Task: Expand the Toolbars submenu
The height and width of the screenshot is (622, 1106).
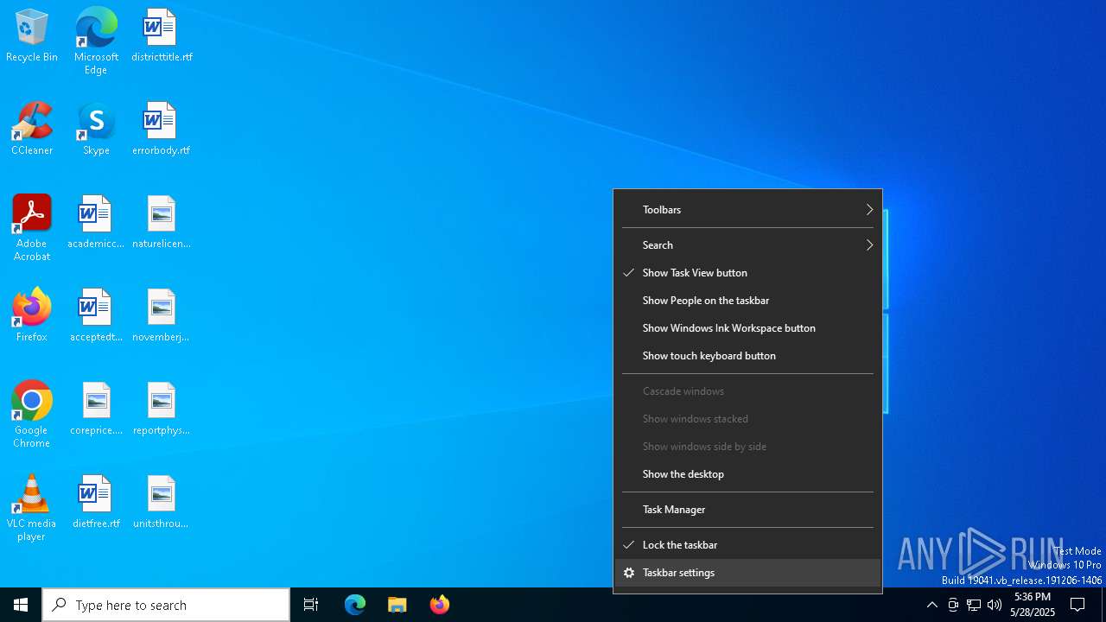Action: click(747, 210)
